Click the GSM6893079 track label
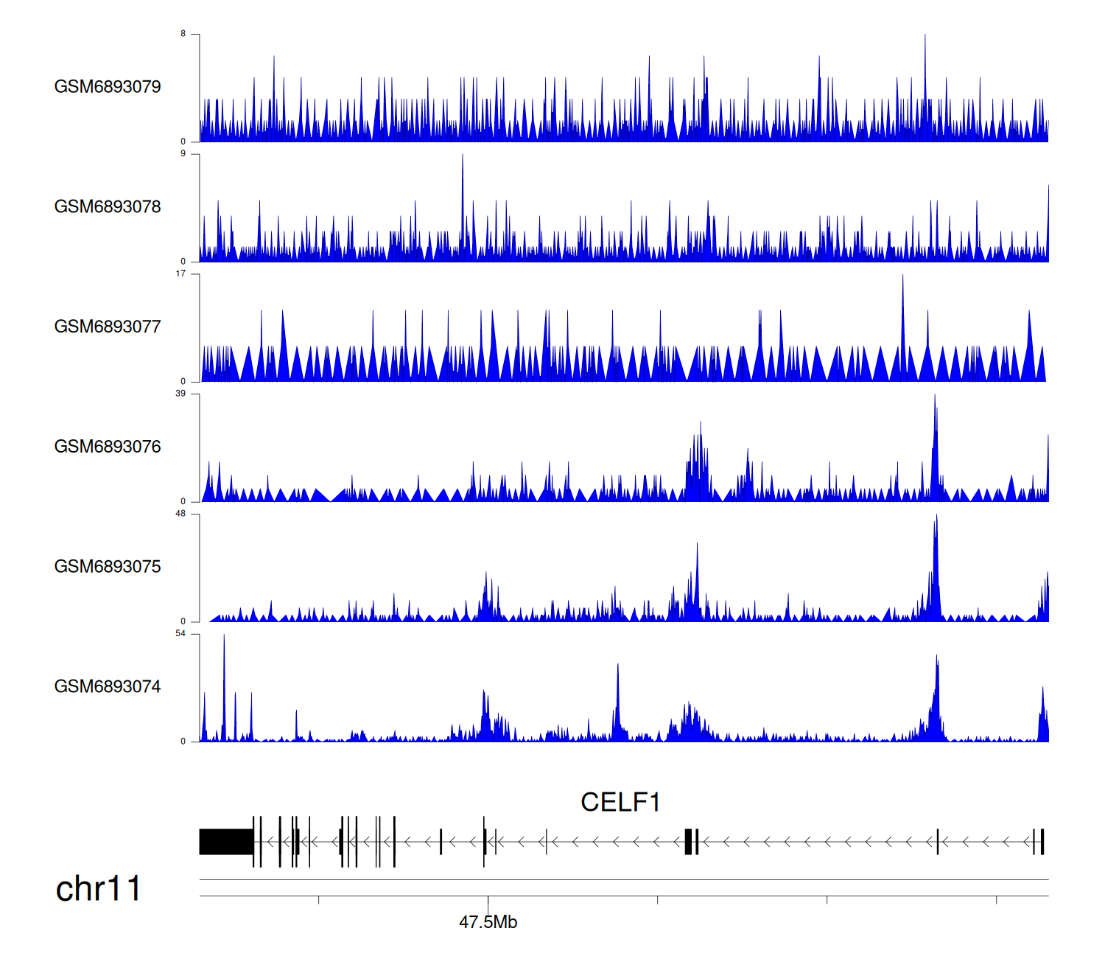The height and width of the screenshot is (973, 1105). pyautogui.click(x=108, y=87)
